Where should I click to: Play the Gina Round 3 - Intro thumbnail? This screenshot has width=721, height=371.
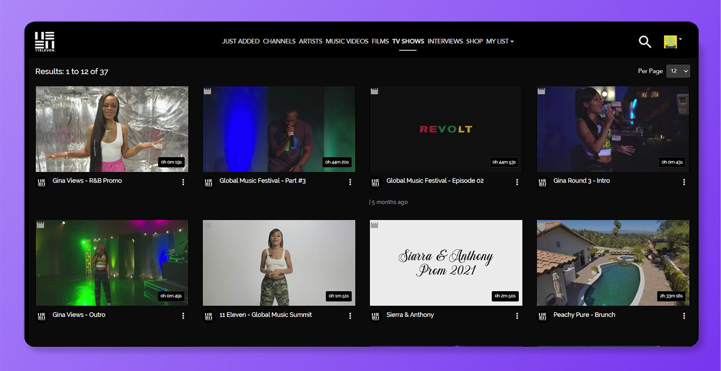coord(613,129)
